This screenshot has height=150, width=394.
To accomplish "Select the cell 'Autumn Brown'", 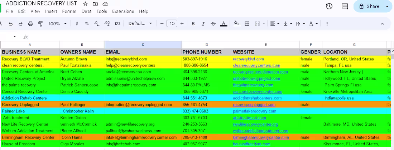I will 82,59.
